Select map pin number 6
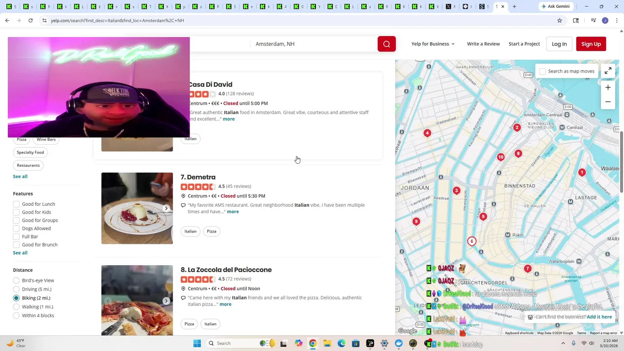Viewport: 624px width, 351px height. (471, 241)
